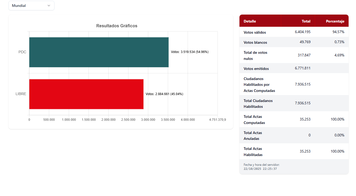Select the LIBRE axis label
The width and height of the screenshot is (356, 196).
(21, 94)
